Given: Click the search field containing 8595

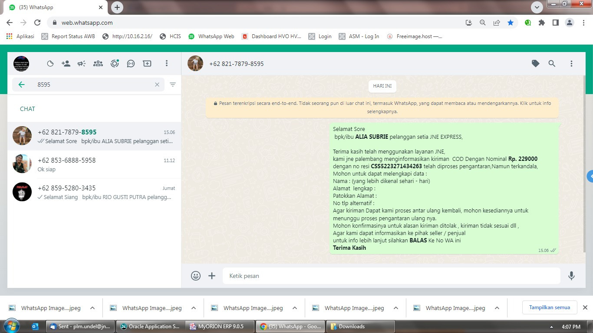Looking at the screenshot, I should point(88,85).
